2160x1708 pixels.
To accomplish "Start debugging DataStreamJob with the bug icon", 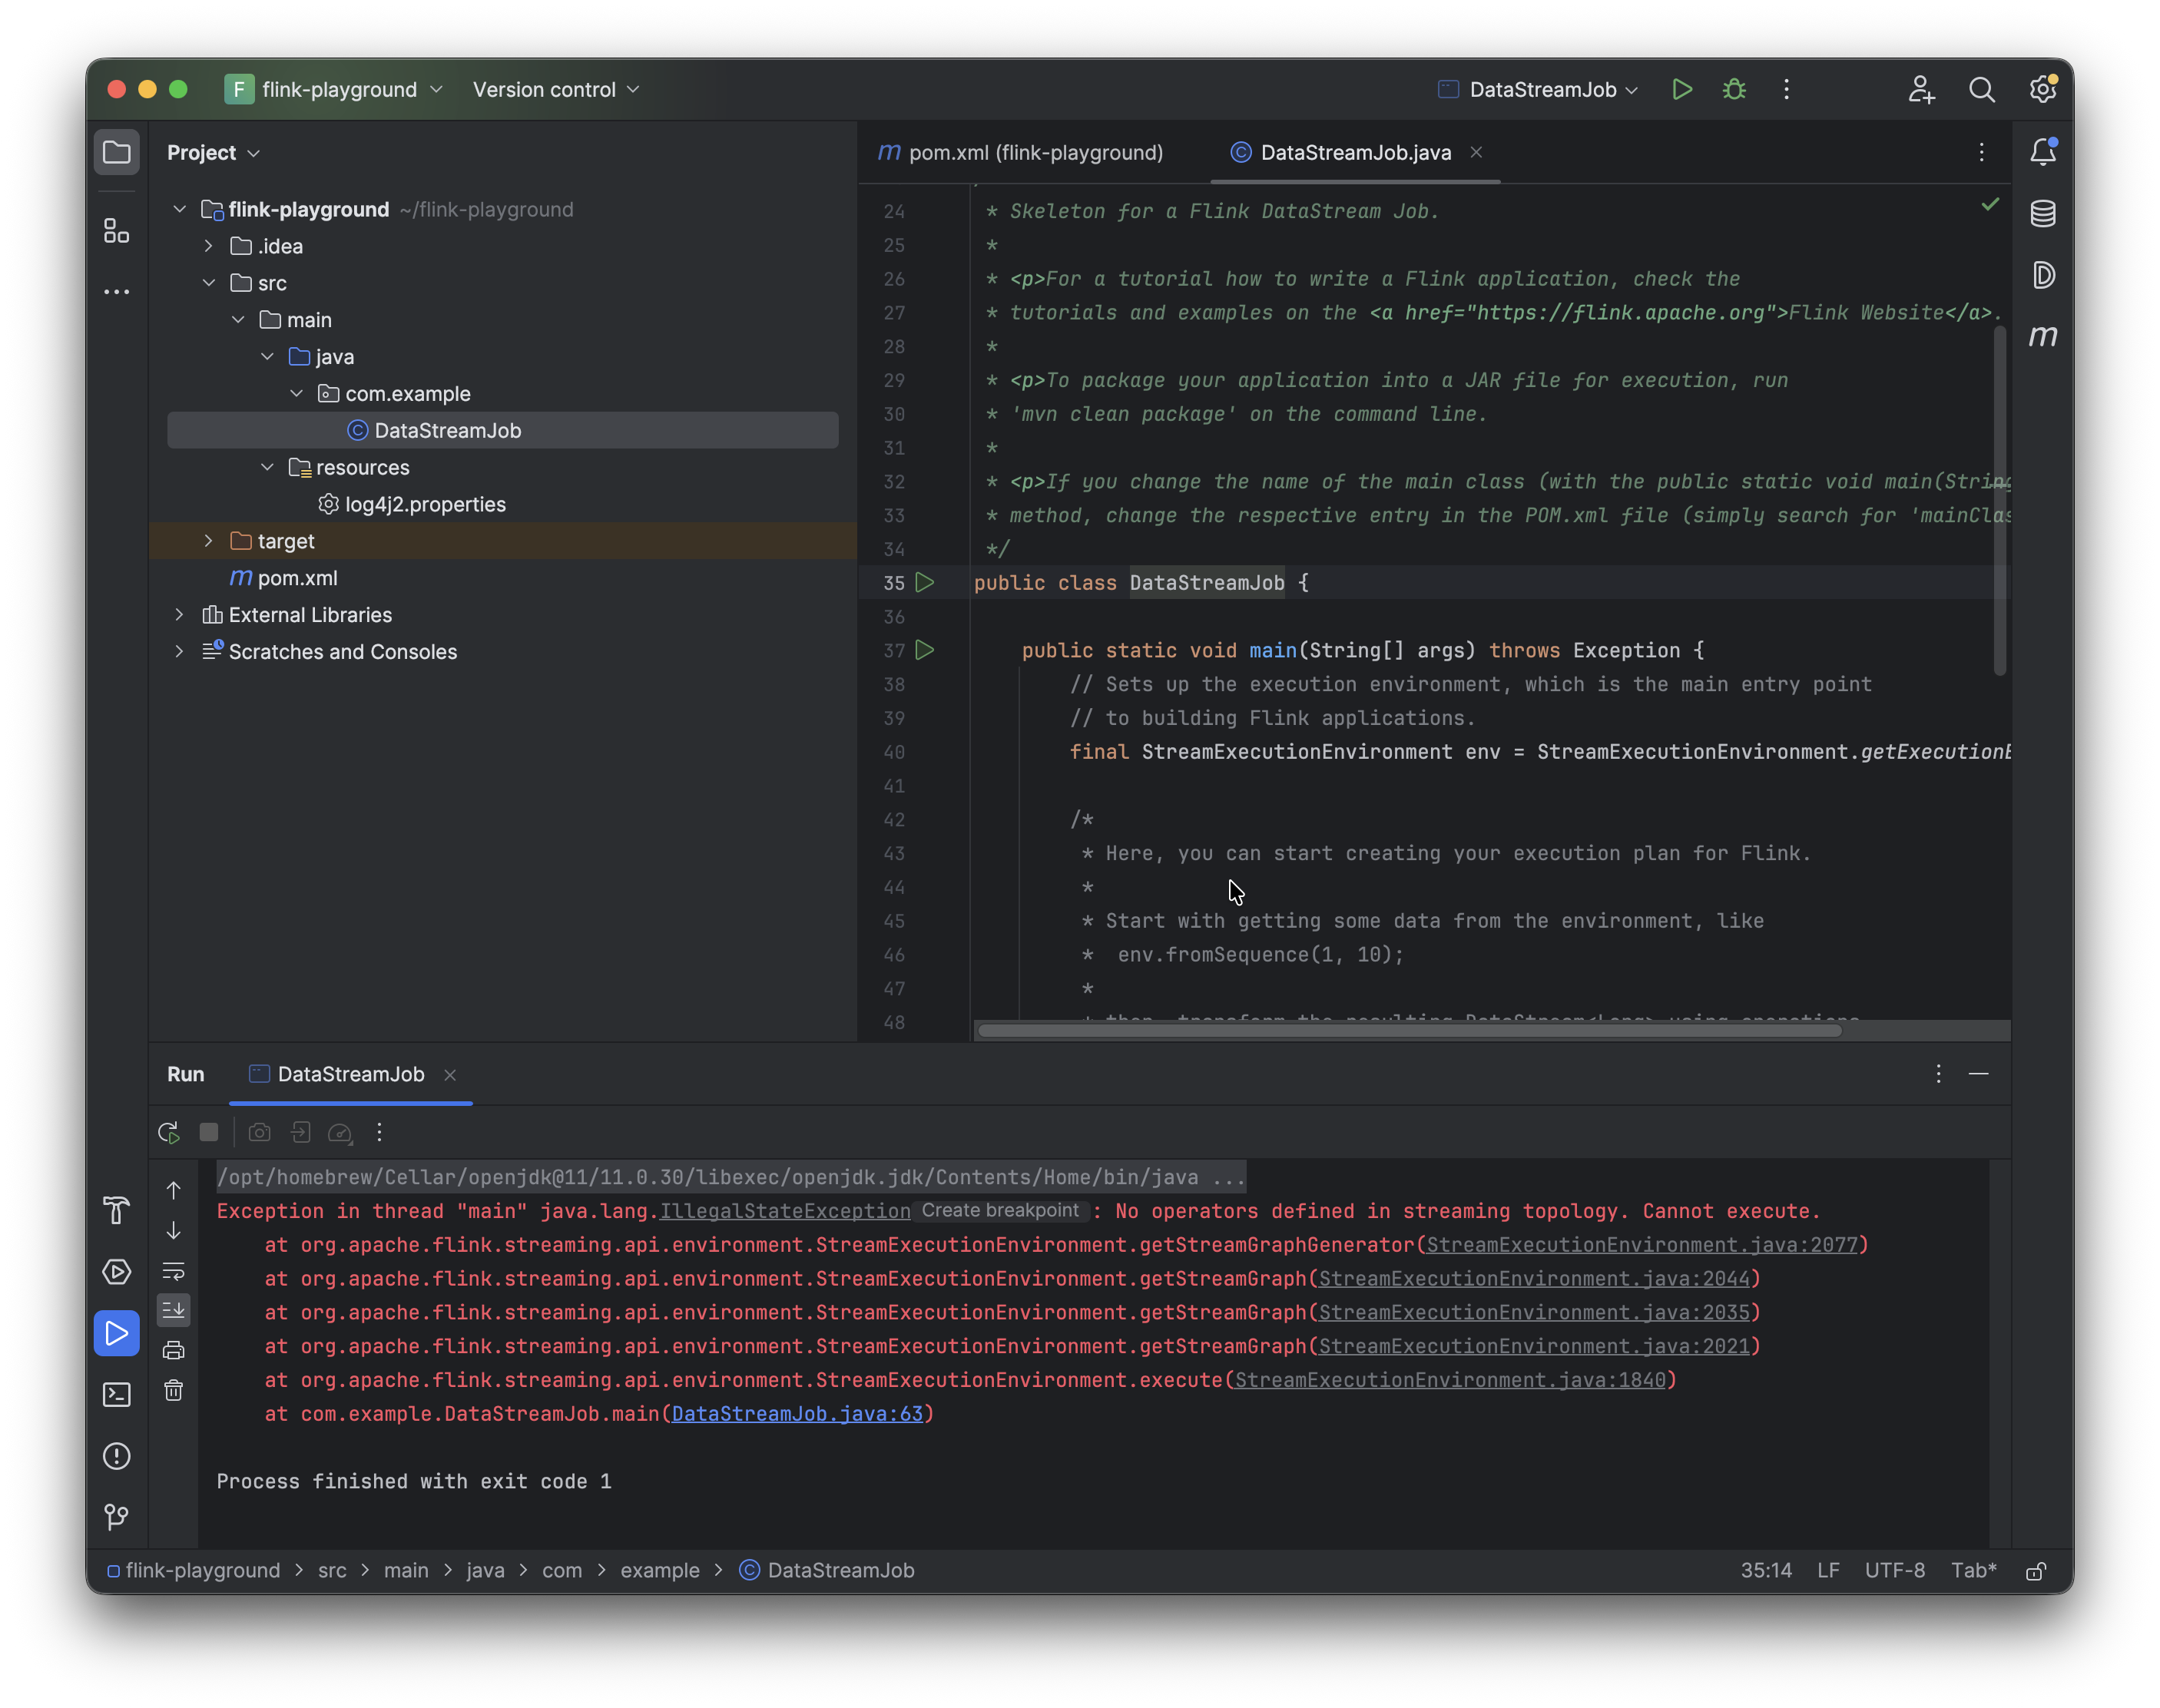I will coord(1734,90).
